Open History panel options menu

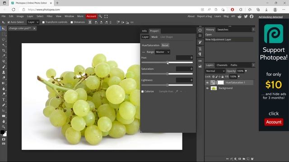click(253, 29)
